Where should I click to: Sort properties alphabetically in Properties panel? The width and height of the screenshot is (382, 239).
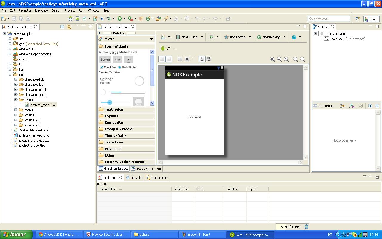[352, 106]
